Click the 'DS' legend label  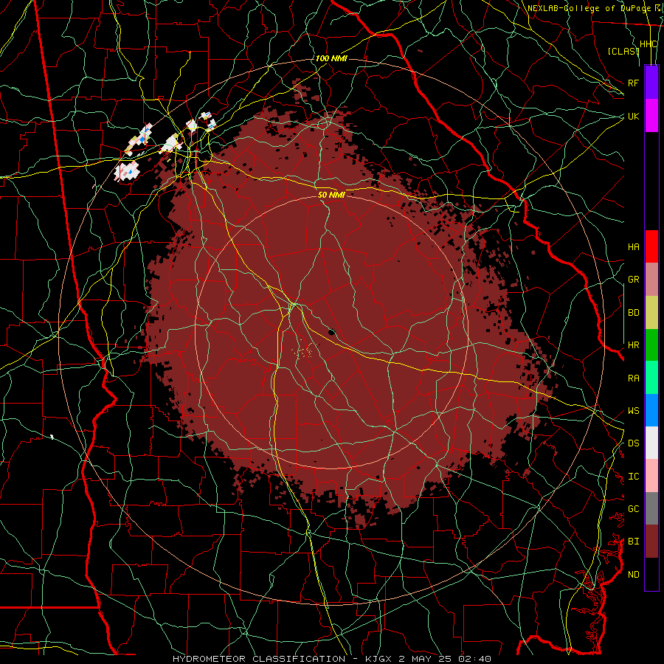click(x=634, y=443)
